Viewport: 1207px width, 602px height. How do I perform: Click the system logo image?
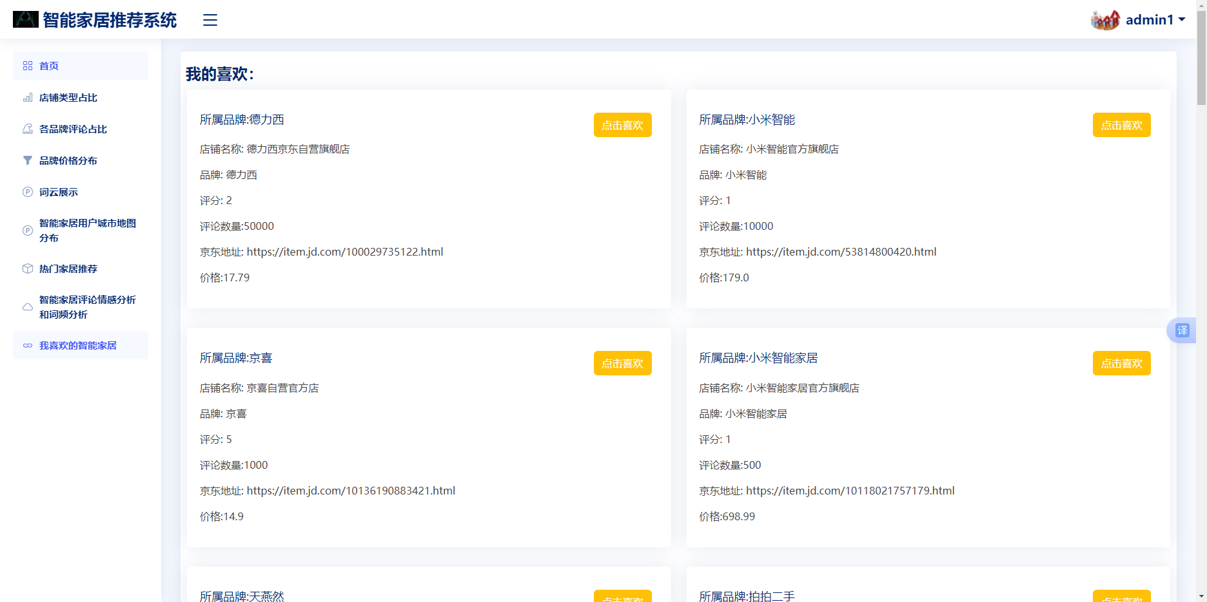tap(26, 19)
